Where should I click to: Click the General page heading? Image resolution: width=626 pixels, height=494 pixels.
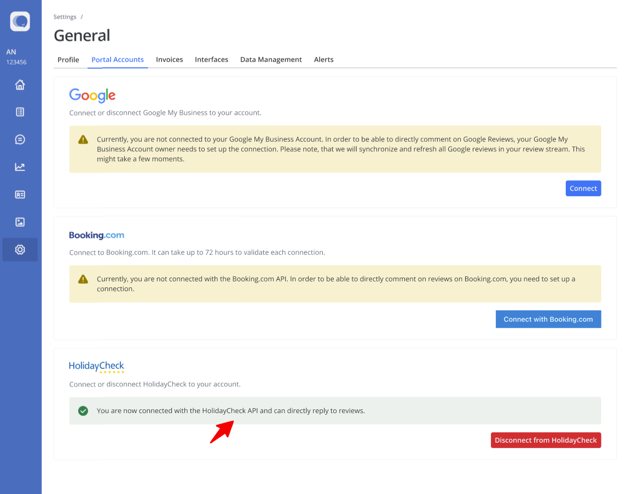(82, 36)
